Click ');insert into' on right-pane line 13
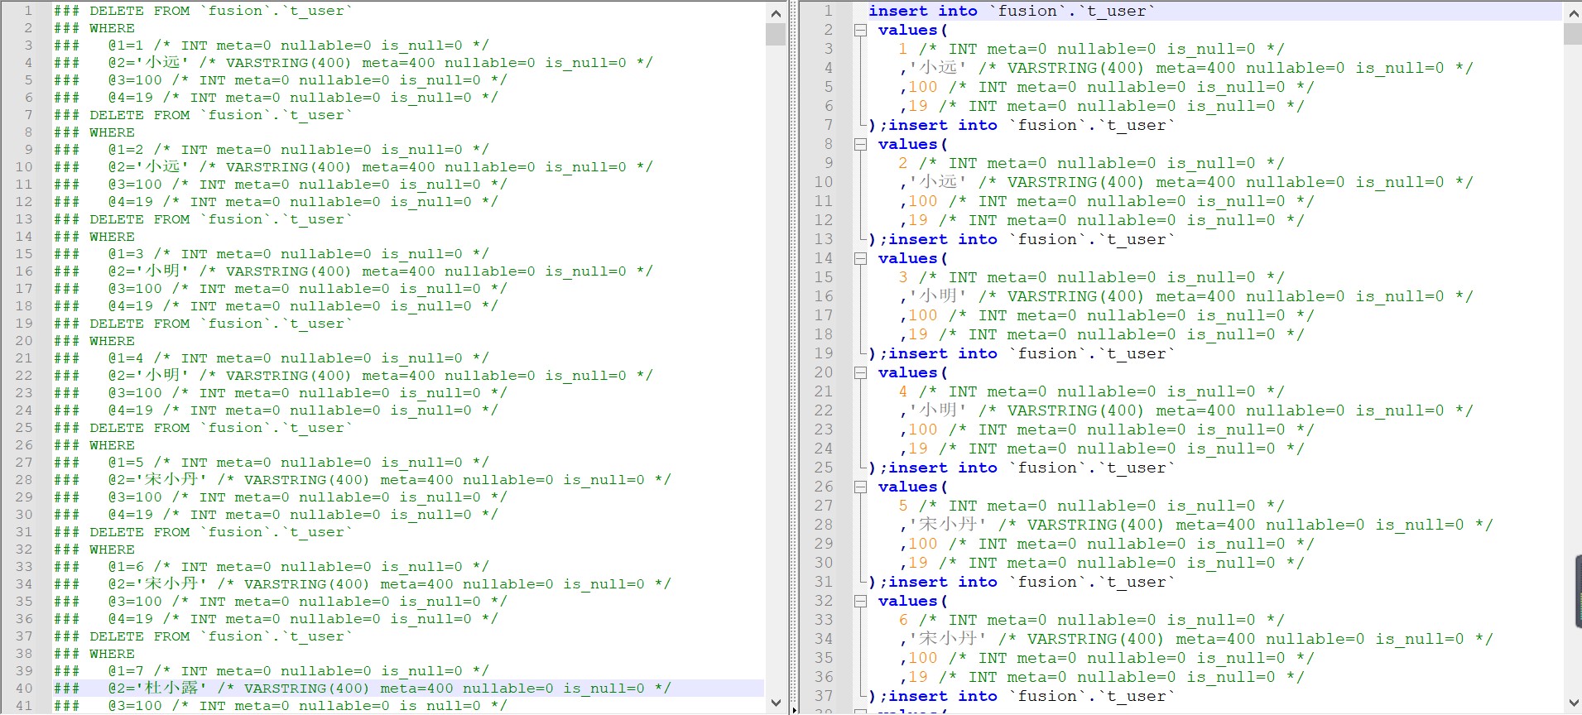 click(x=933, y=239)
